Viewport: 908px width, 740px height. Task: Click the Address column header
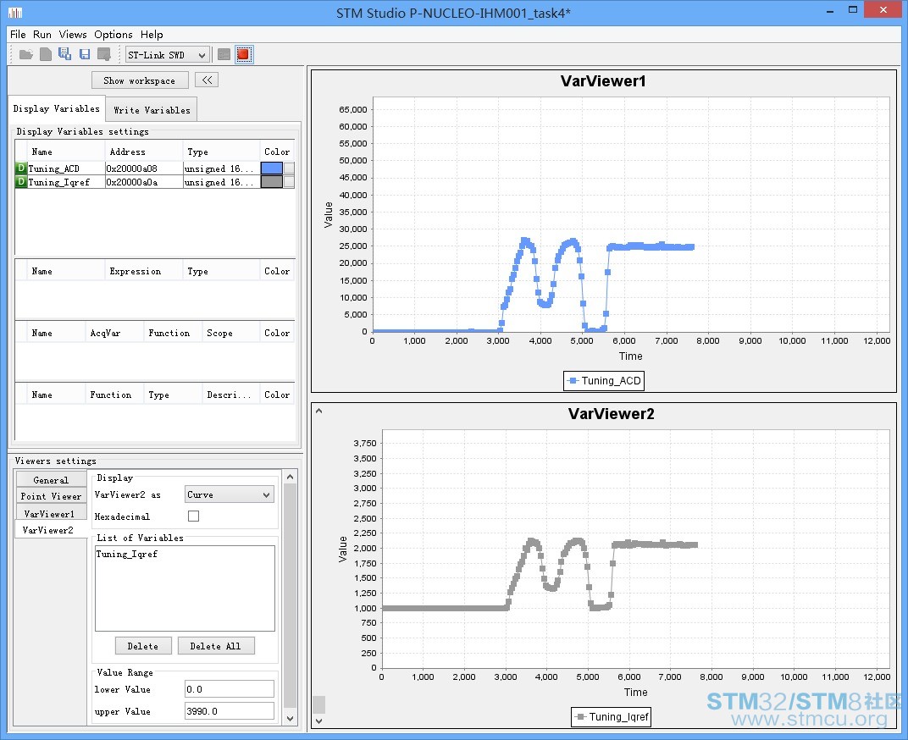tap(143, 152)
